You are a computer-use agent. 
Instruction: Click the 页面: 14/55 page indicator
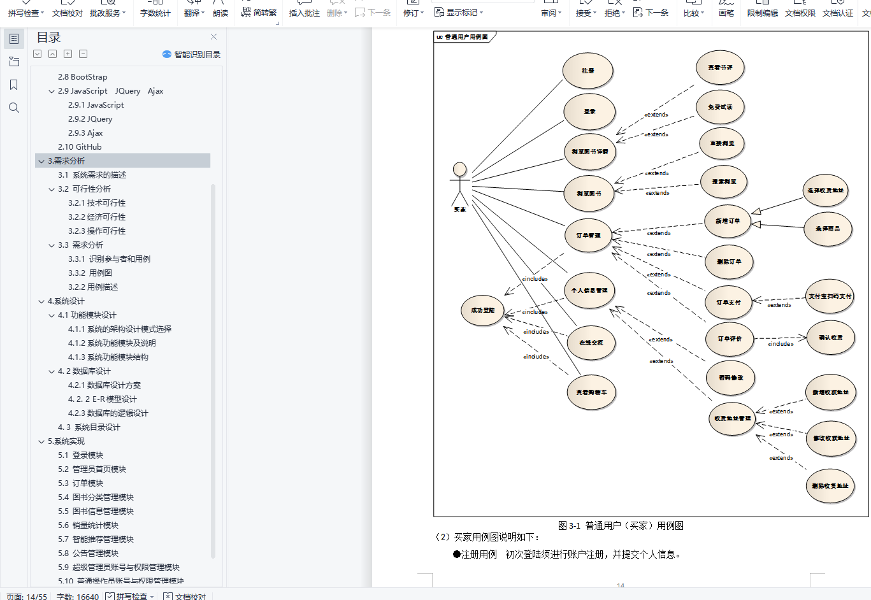27,597
